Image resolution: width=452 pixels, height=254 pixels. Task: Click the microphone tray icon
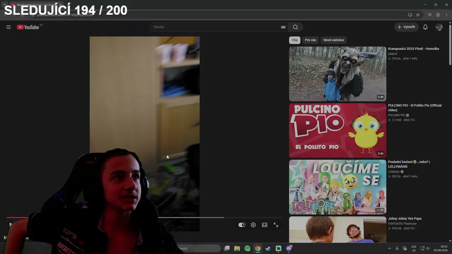click(x=397, y=248)
